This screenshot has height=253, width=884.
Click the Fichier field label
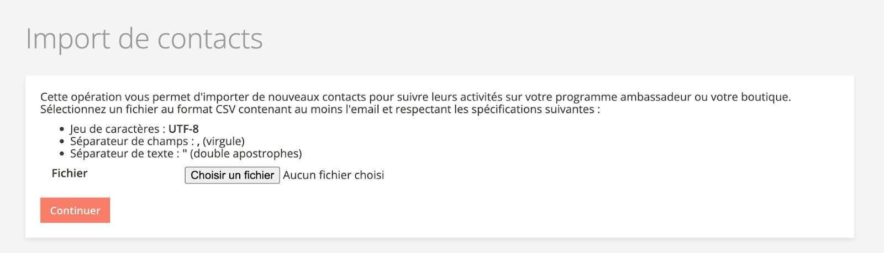70,174
